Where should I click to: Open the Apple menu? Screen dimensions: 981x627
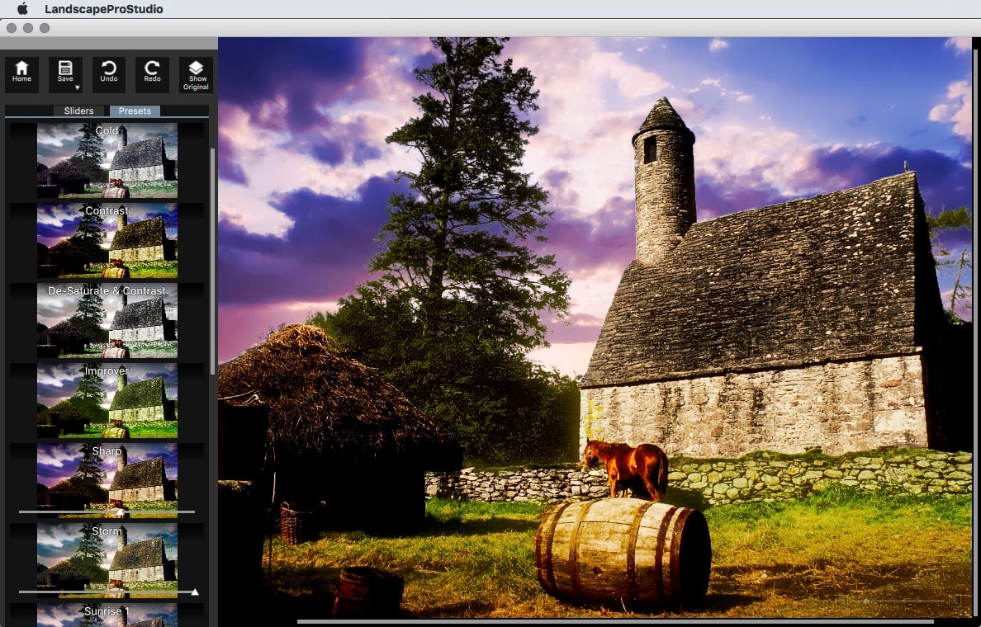click(x=22, y=9)
